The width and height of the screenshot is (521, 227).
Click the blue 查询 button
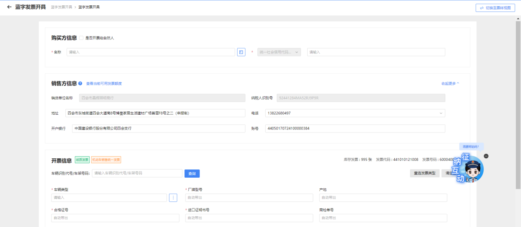pos(192,174)
